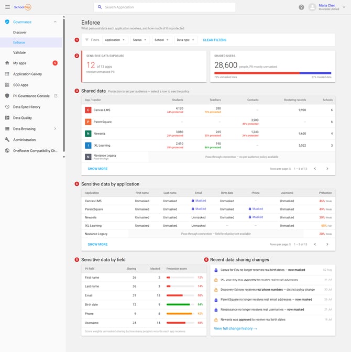The height and width of the screenshot is (352, 351).
Task: Click Protection column header in application table
Action: click(325, 193)
